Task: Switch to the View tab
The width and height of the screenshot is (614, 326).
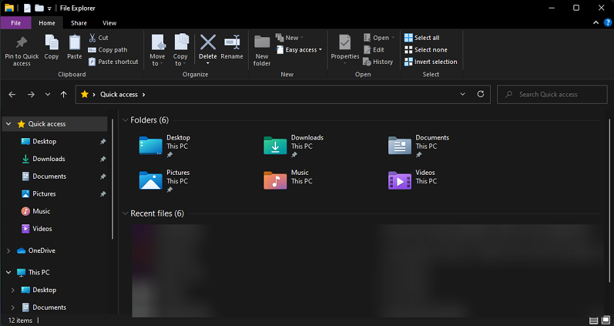Action: click(109, 23)
